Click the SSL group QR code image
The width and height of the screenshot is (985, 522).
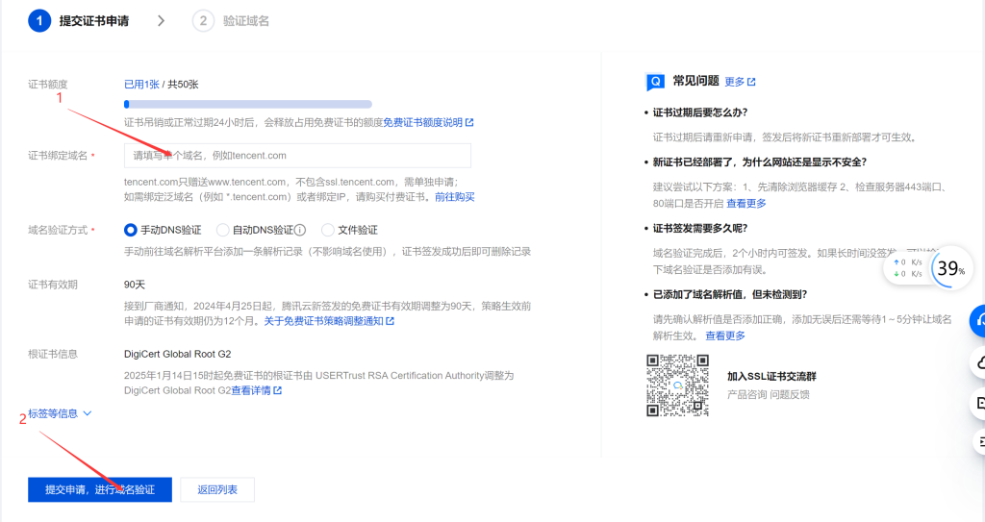tap(677, 385)
